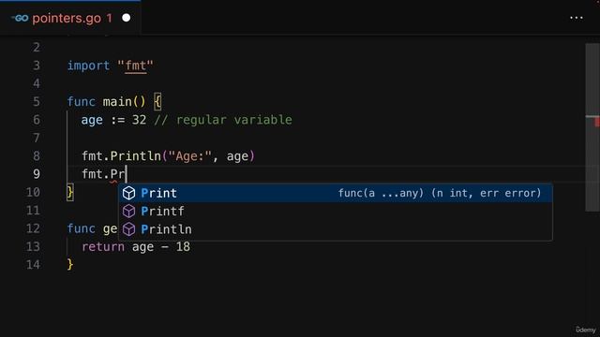Click line number 9 in the gutter

click(37, 174)
